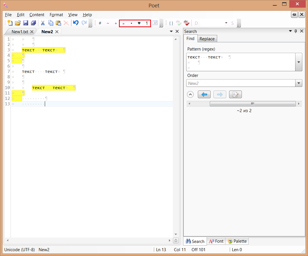Delete with the red X toolbar icon
The width and height of the screenshot is (308, 256).
click(x=66, y=23)
